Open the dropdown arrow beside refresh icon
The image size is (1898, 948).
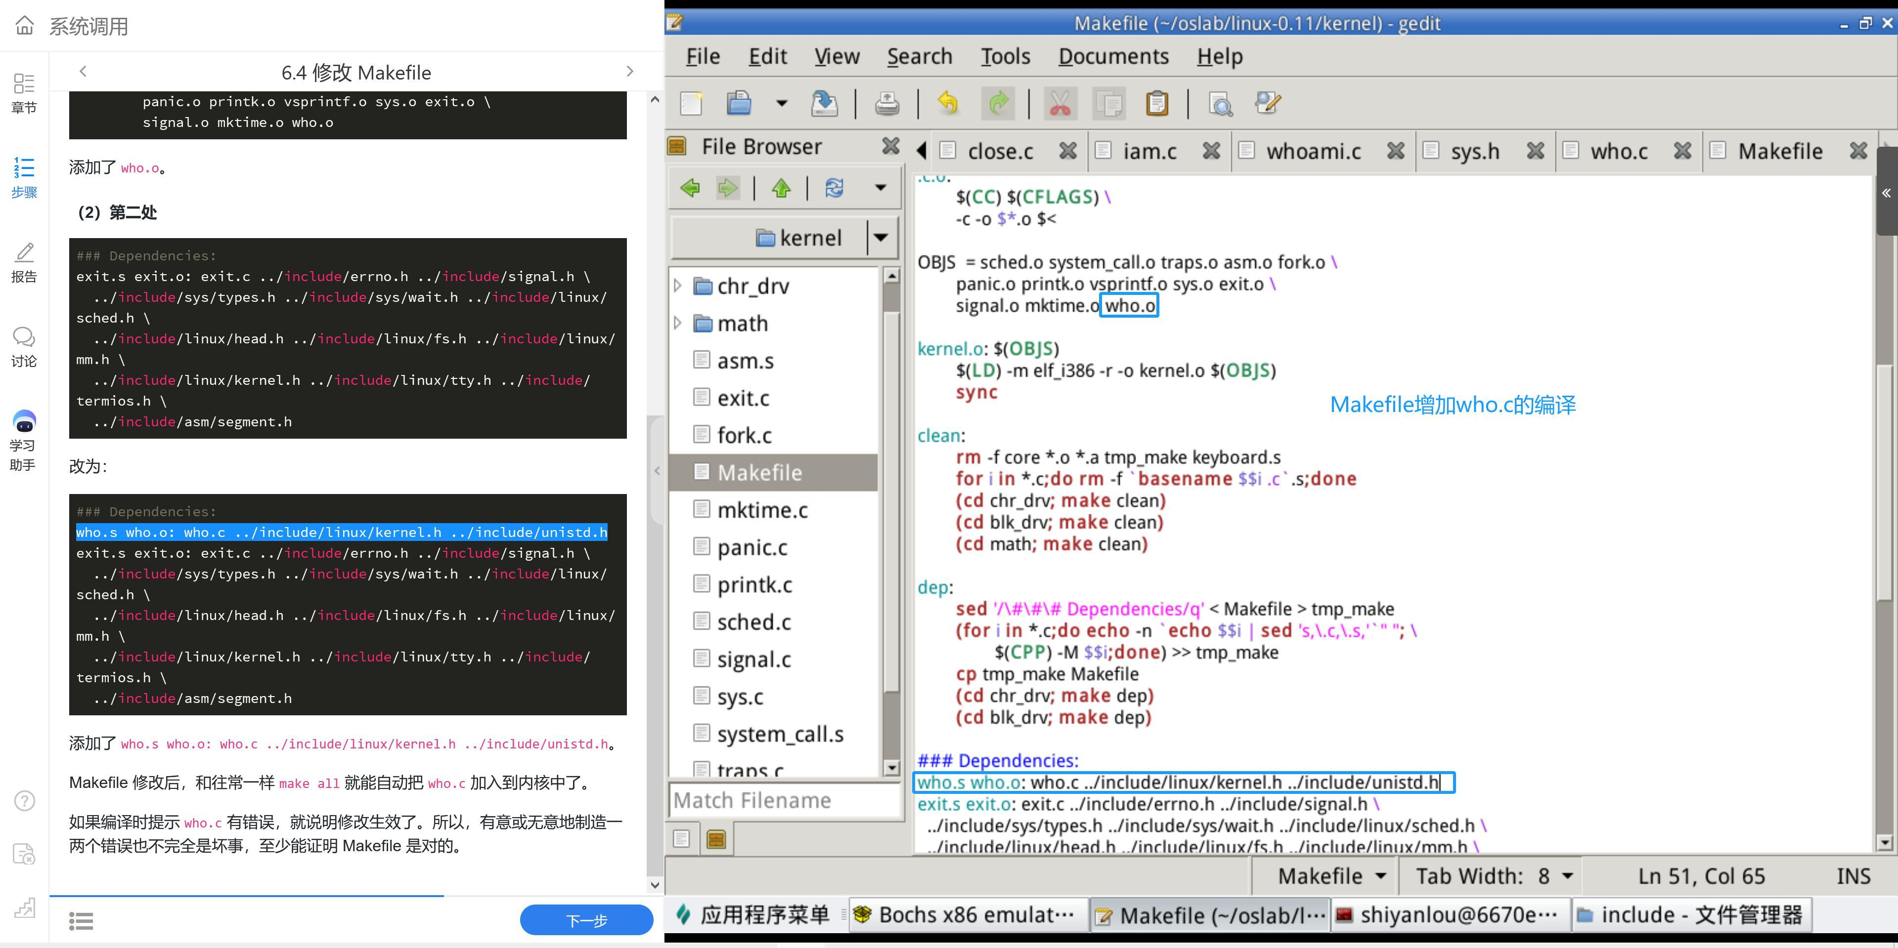pyautogui.click(x=880, y=188)
